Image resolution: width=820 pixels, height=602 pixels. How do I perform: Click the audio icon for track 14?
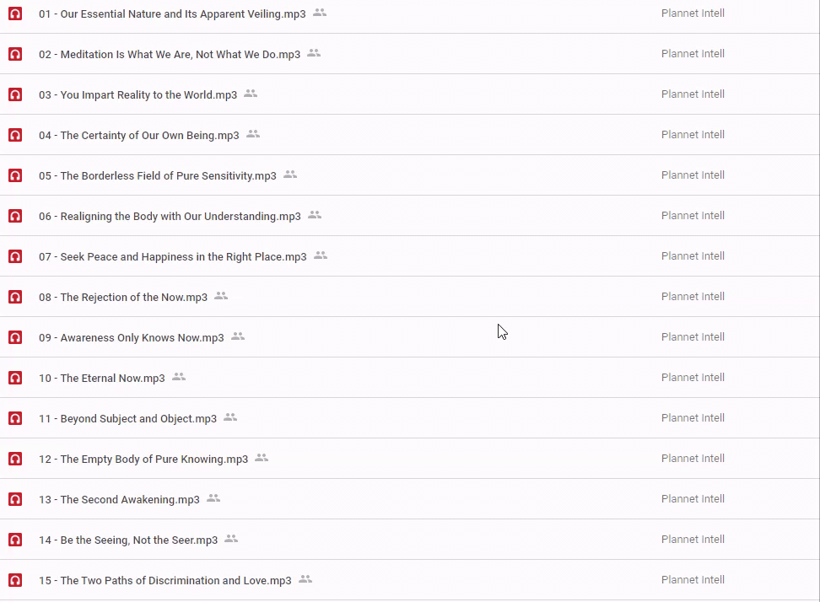click(x=15, y=540)
